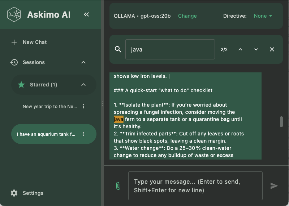Collapse the sidebar with double-chevron icon

coord(86,14)
